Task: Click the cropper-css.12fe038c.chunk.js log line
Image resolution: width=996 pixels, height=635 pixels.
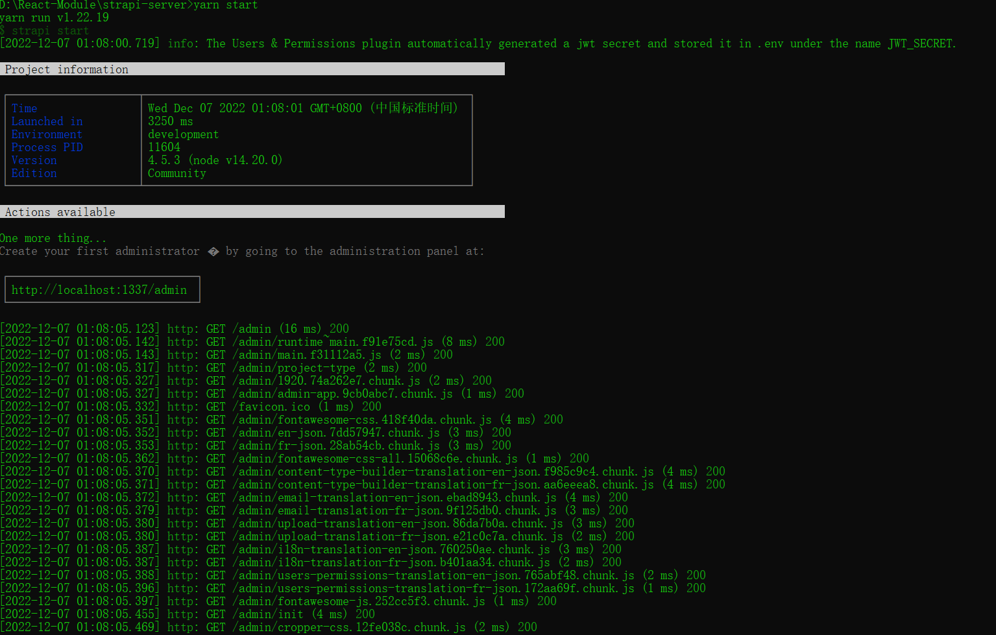Action: point(269,627)
